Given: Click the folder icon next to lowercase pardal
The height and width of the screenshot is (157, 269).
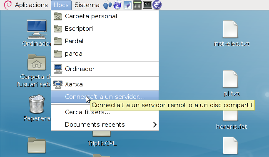Looking at the screenshot, I should click(58, 54).
